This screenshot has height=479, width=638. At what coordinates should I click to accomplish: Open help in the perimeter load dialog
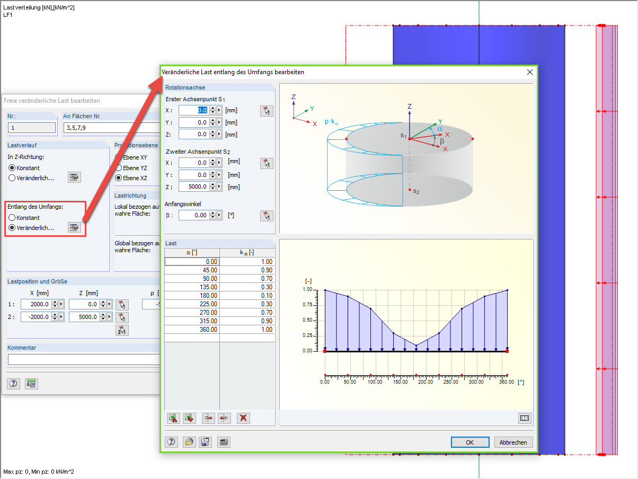pos(171,442)
